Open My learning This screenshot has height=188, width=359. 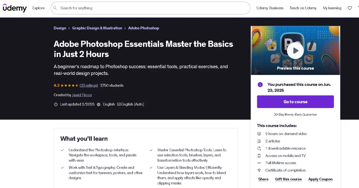(x=332, y=8)
